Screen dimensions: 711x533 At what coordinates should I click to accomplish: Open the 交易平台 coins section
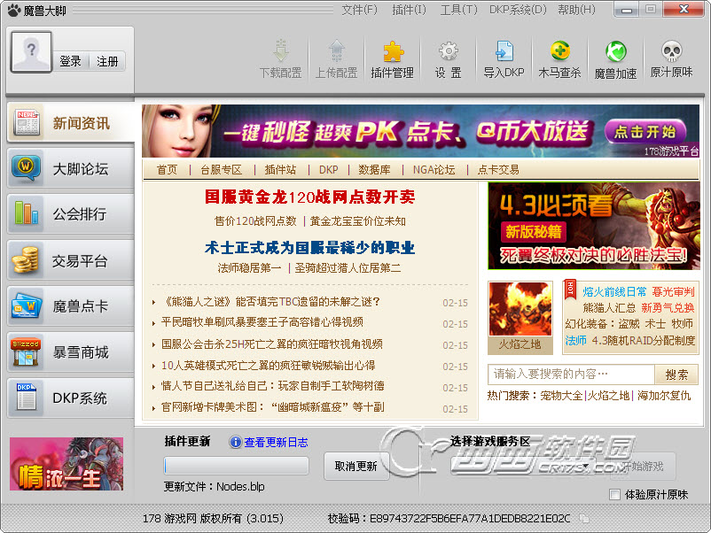pos(71,260)
